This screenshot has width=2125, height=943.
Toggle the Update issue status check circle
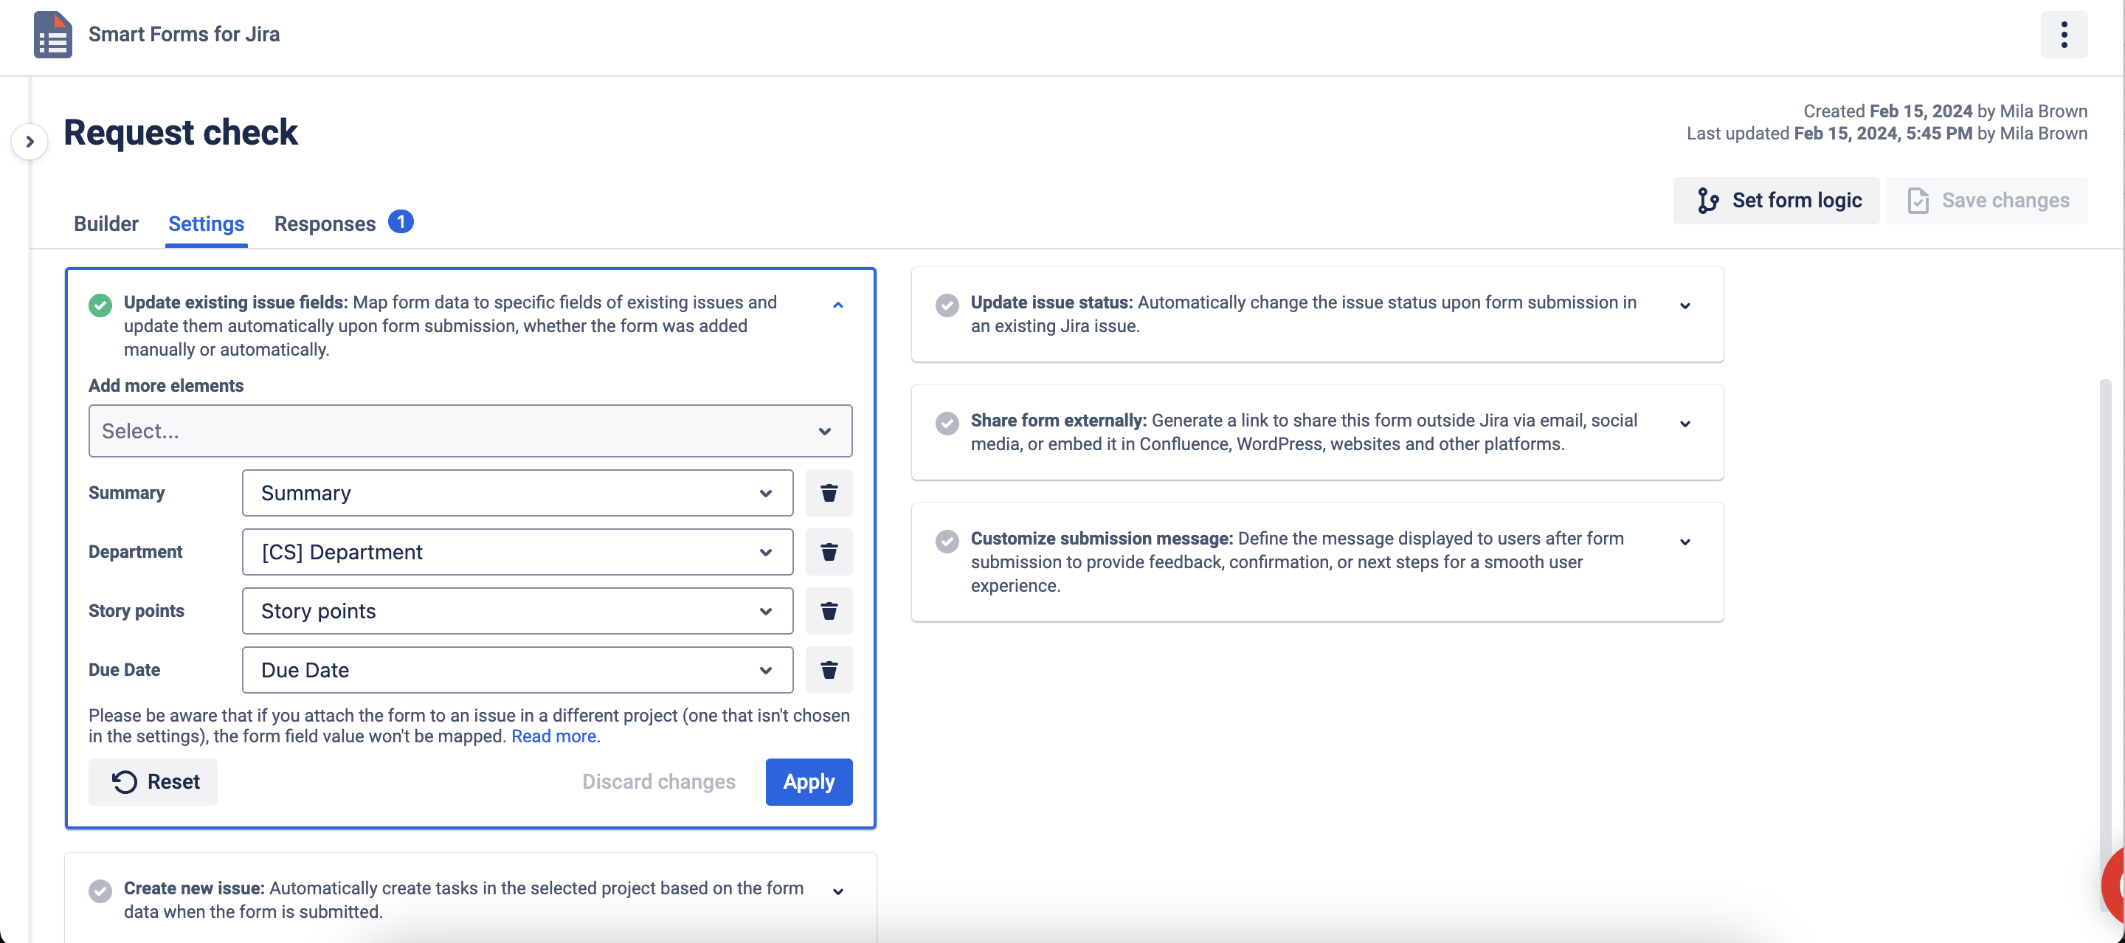coord(947,305)
